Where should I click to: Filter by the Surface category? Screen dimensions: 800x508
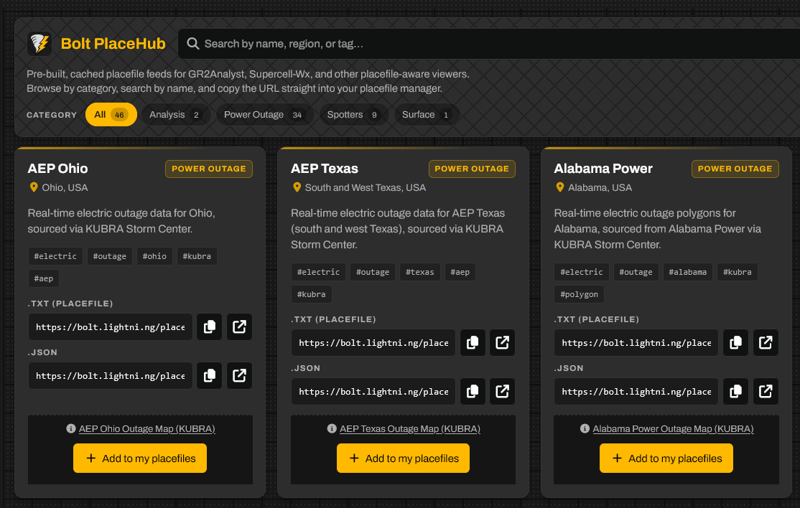pos(427,115)
